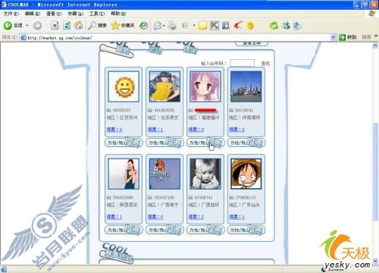This screenshot has width=379, height=273.
Task: Click the Media/History round green icon
Action: [x=144, y=25]
